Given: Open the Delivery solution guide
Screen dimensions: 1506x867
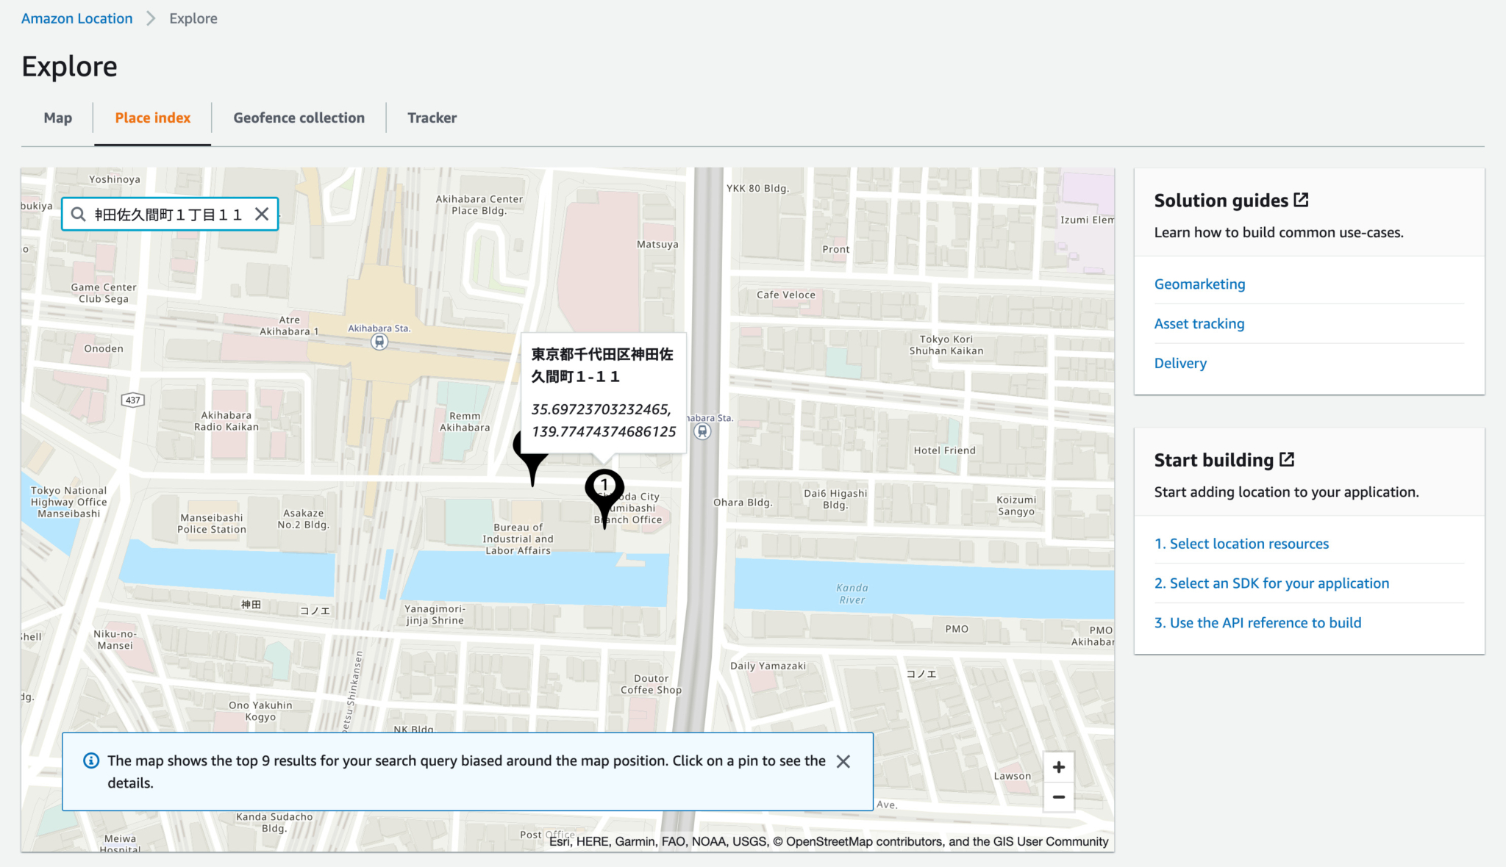Looking at the screenshot, I should click(1180, 362).
